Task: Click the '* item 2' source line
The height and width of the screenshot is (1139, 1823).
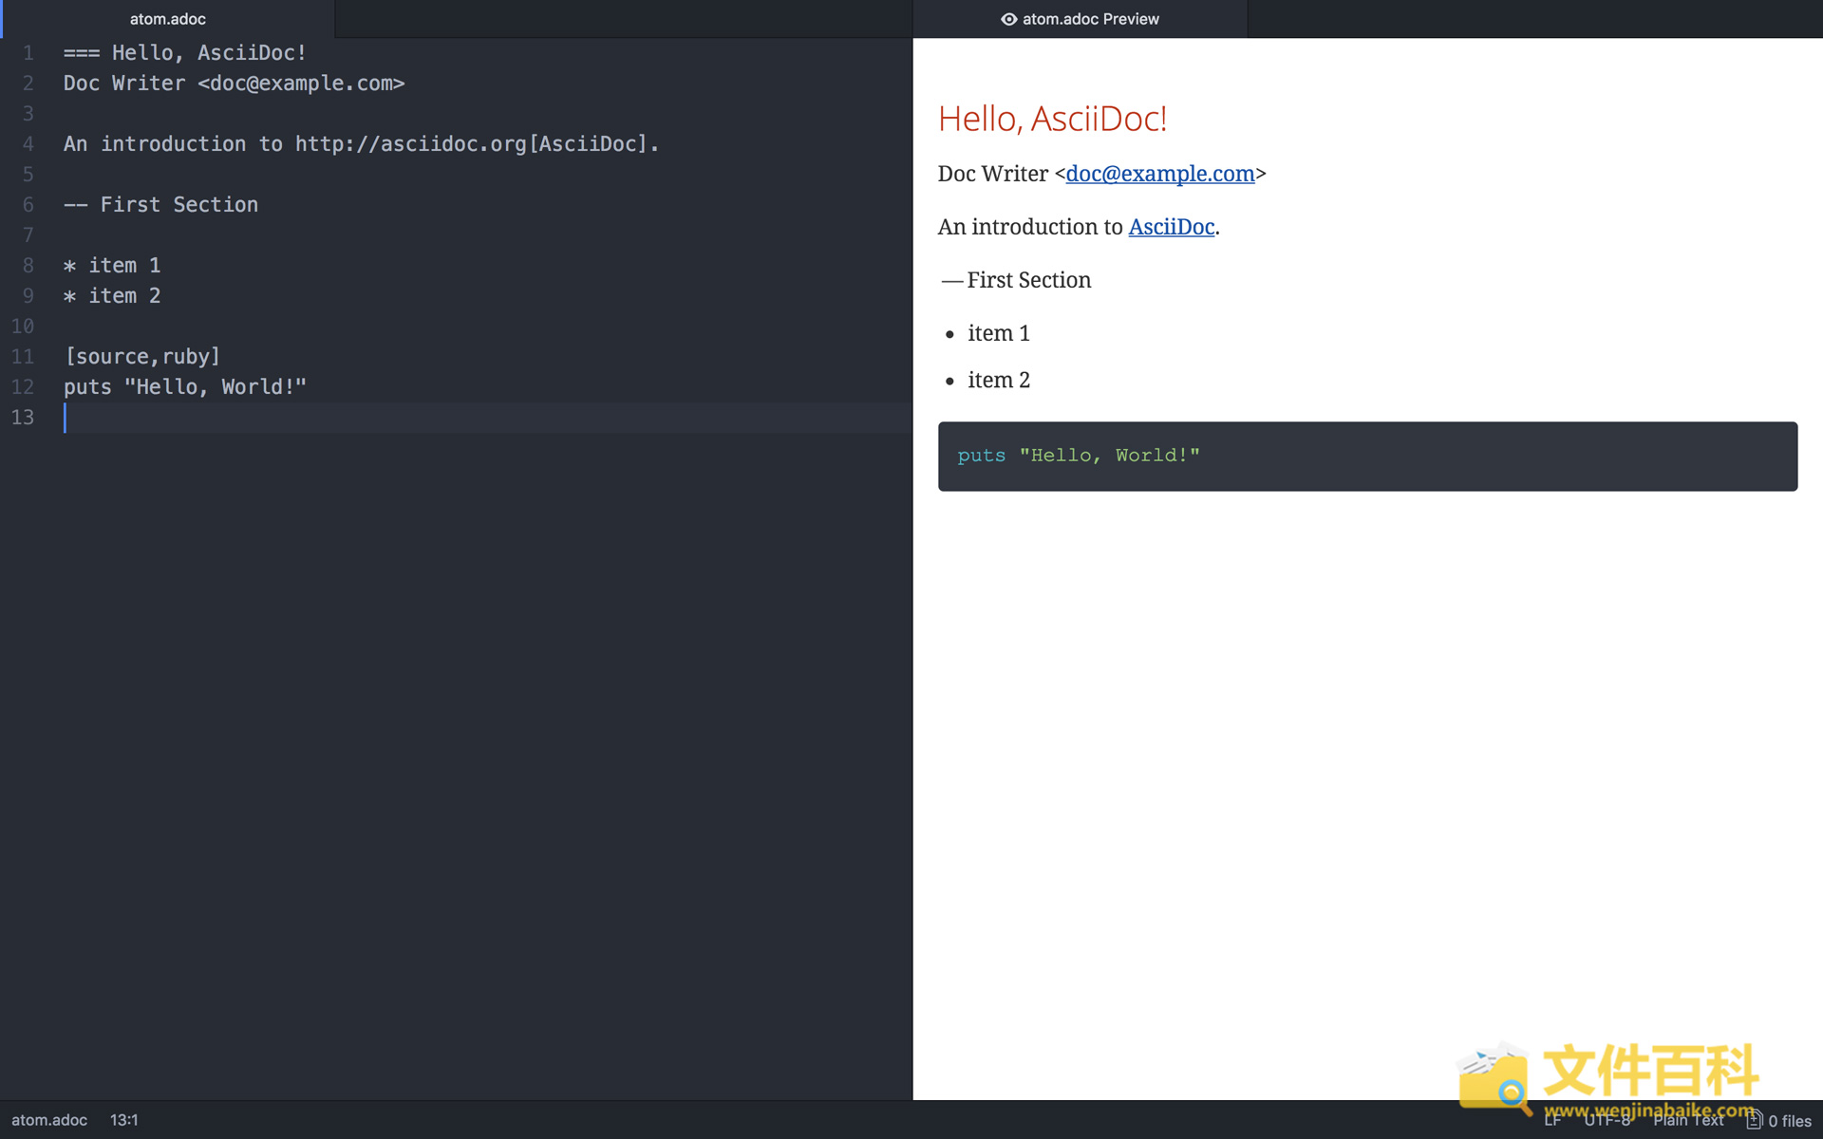Action: 112,296
